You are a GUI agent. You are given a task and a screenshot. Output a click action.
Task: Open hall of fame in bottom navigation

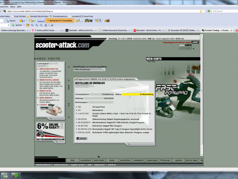[192, 160]
